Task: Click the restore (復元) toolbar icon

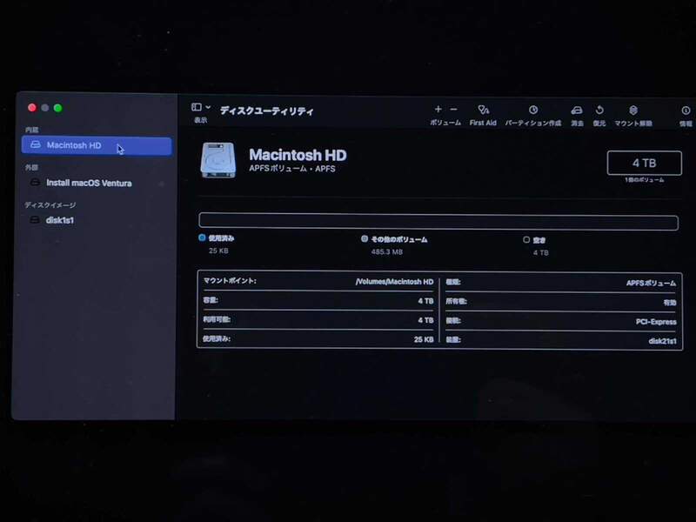Action: coord(599,110)
